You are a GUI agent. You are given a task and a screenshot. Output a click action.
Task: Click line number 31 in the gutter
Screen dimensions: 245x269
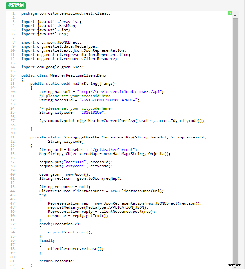pos(12,137)
